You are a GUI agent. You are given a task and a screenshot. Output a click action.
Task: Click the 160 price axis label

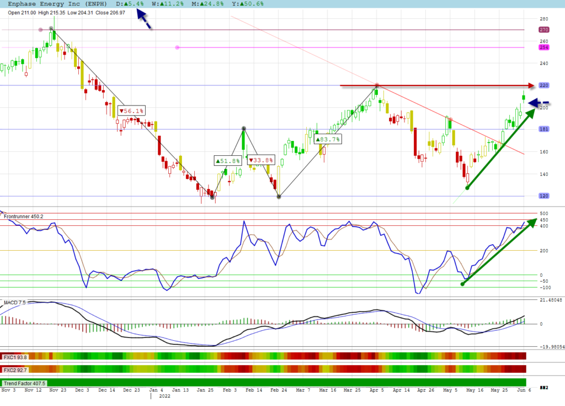click(x=543, y=152)
